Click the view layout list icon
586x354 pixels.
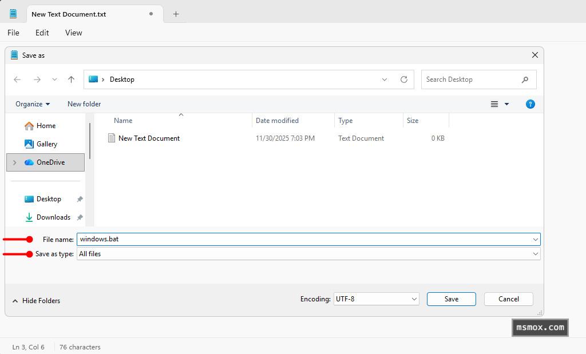pyautogui.click(x=494, y=104)
